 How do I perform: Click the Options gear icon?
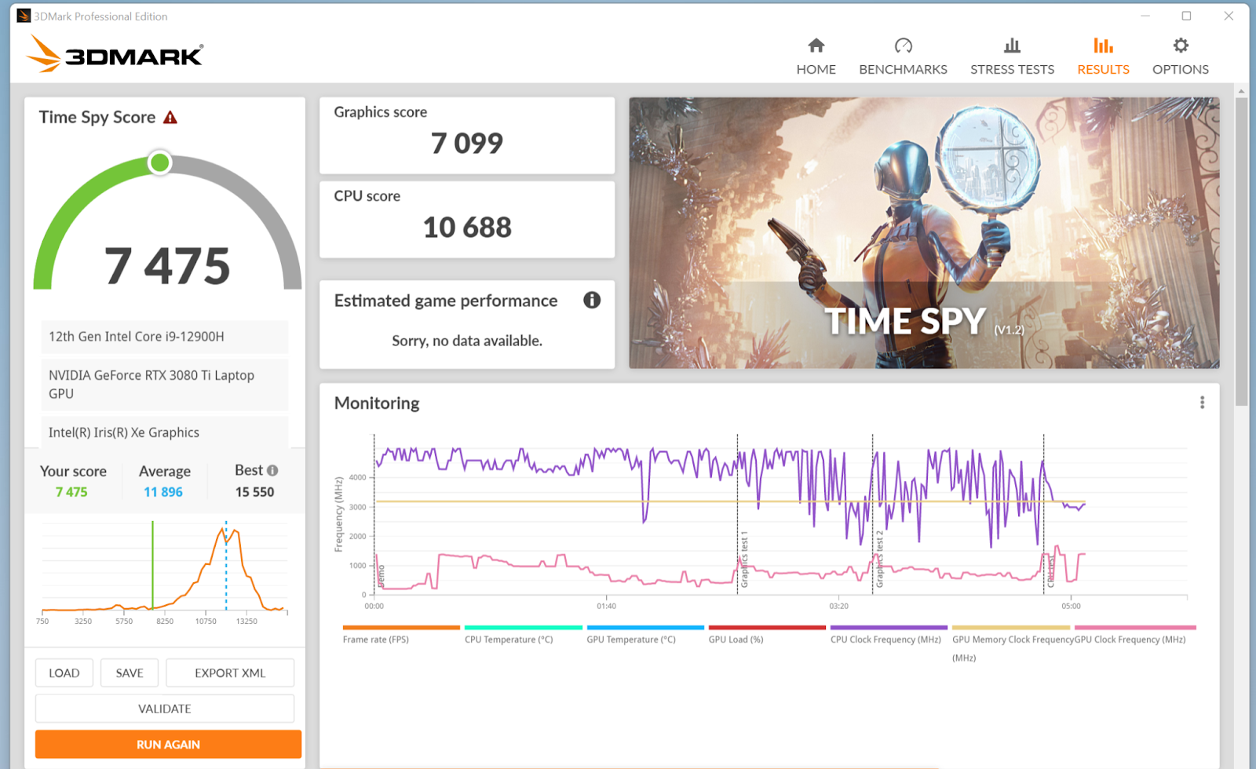pos(1181,46)
